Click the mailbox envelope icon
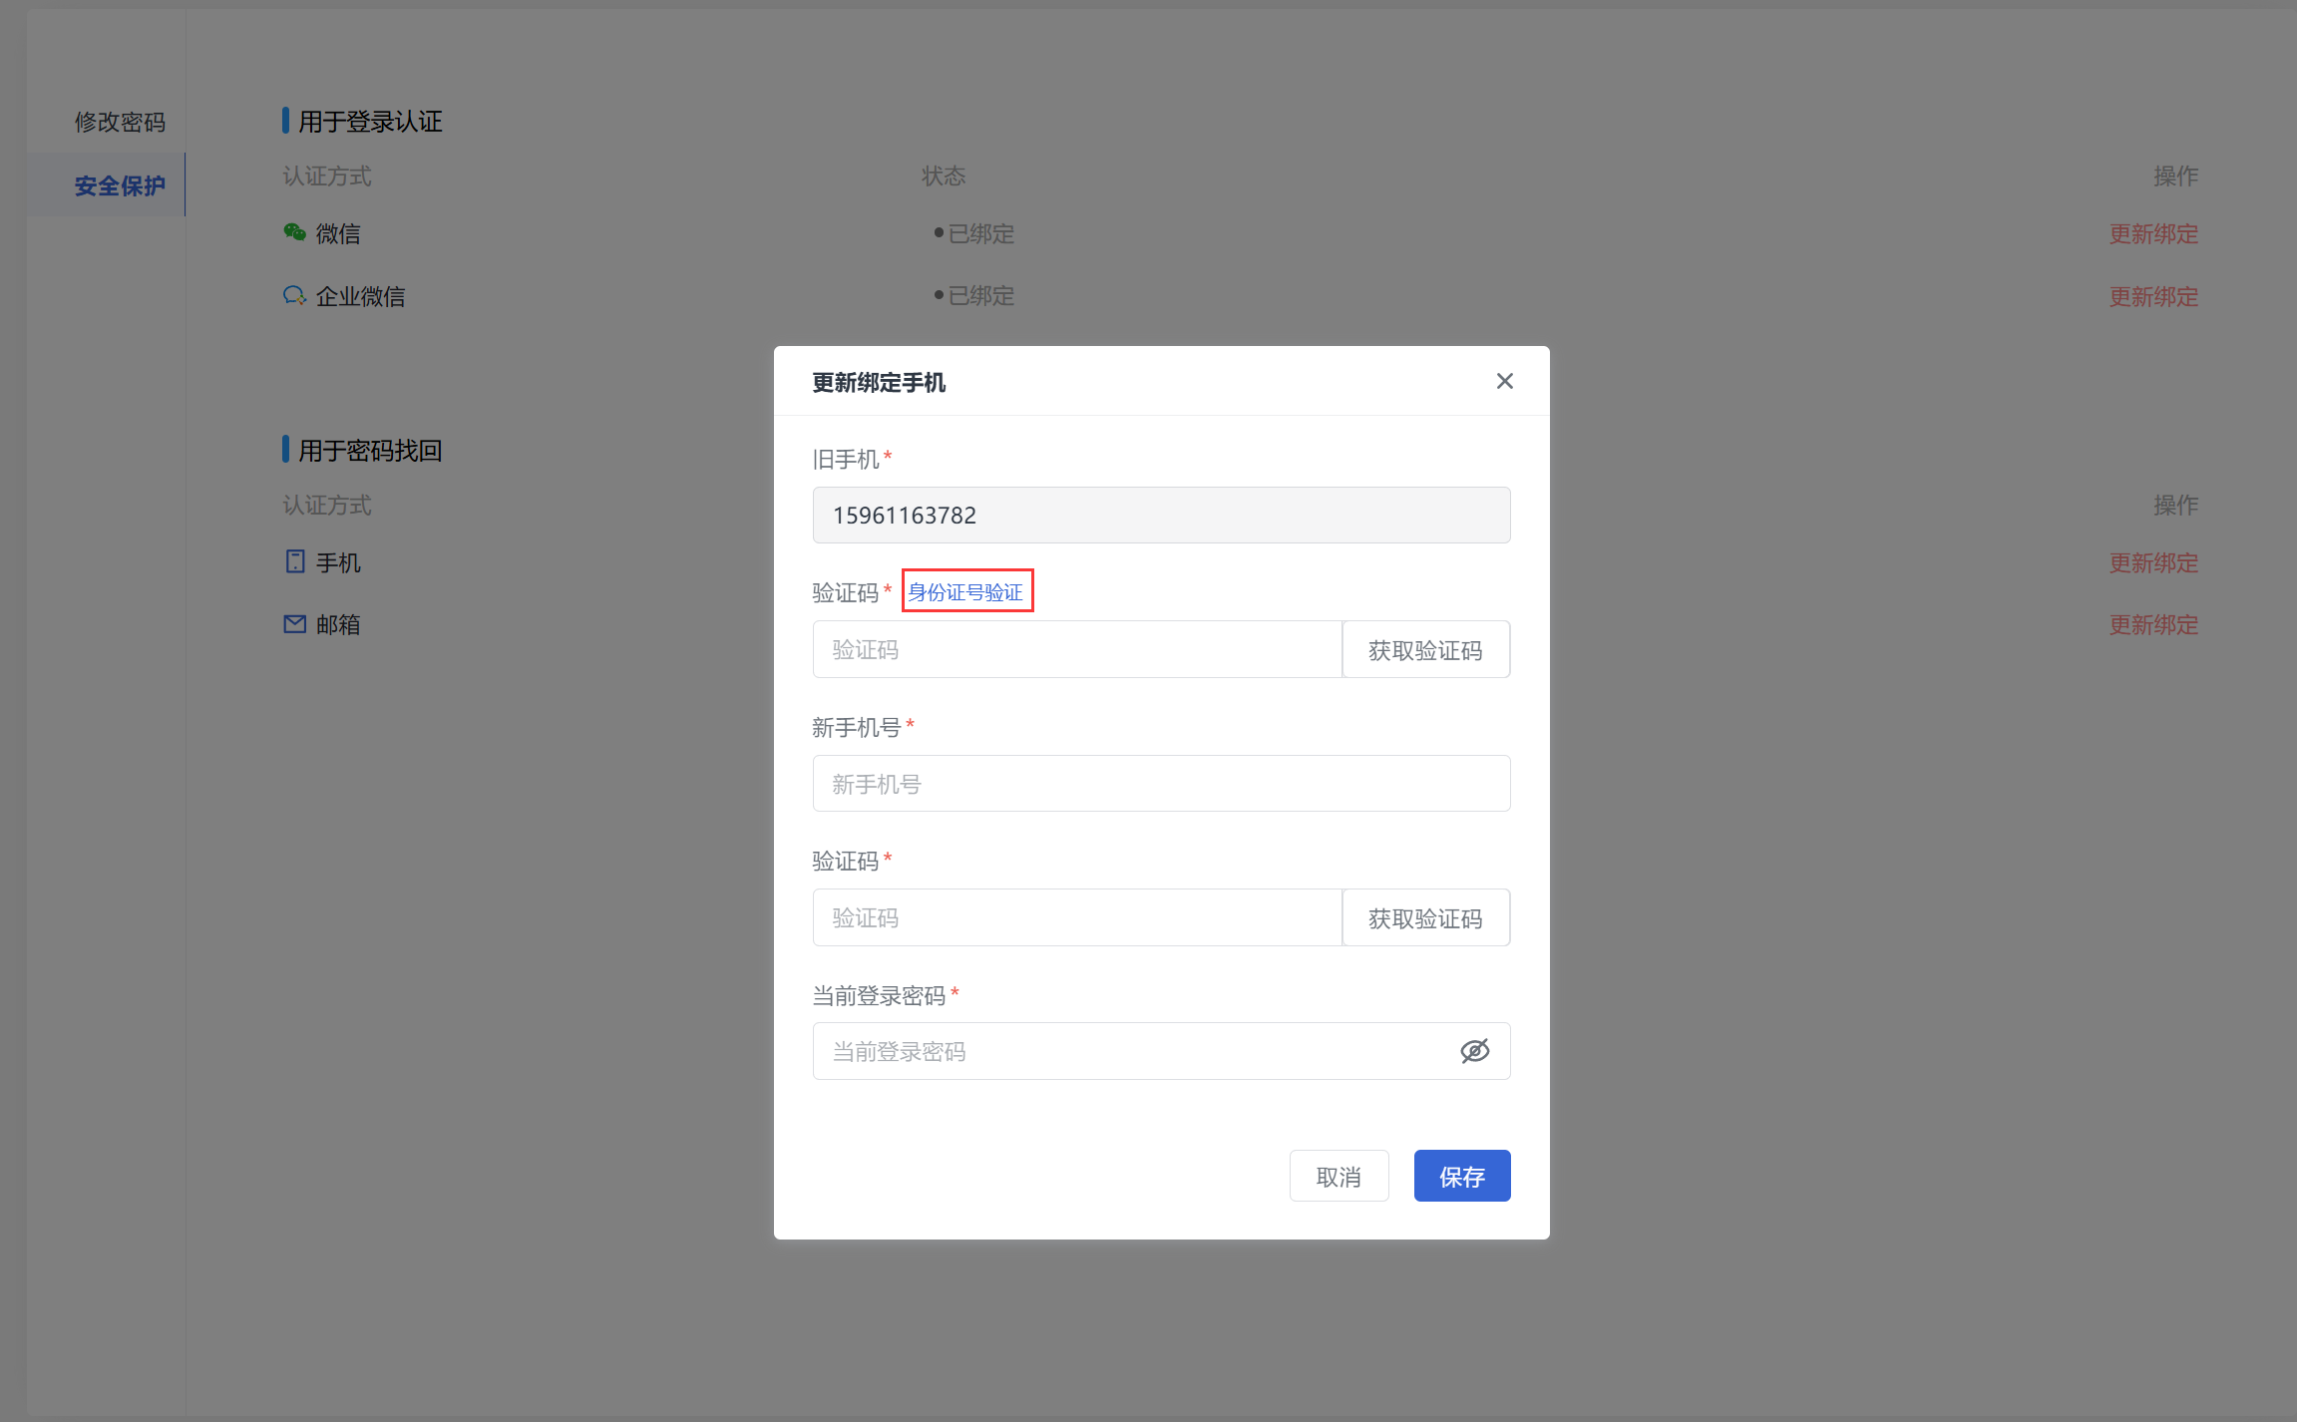The height and width of the screenshot is (1422, 2297). pyautogui.click(x=295, y=624)
